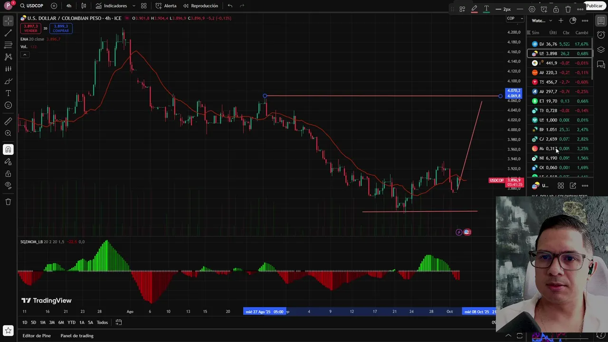The width and height of the screenshot is (608, 342).
Task: Open the alerts panel in right sidebar
Action: coord(601,35)
